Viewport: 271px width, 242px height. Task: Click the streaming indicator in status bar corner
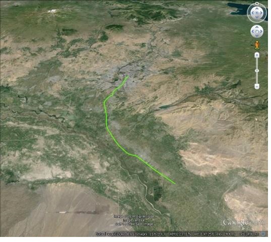pyautogui.click(x=264, y=234)
